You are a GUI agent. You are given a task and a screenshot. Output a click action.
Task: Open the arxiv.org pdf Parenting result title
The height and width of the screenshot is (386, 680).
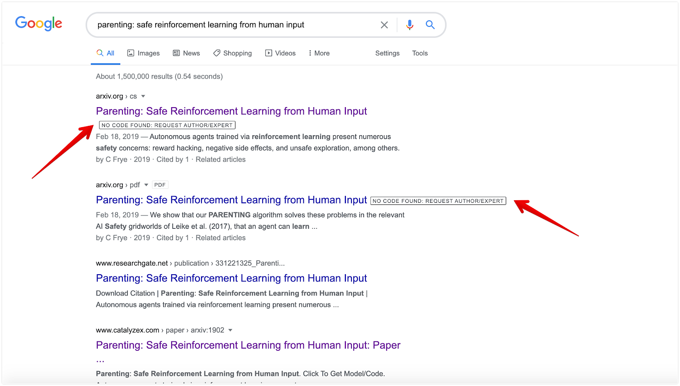[231, 200]
